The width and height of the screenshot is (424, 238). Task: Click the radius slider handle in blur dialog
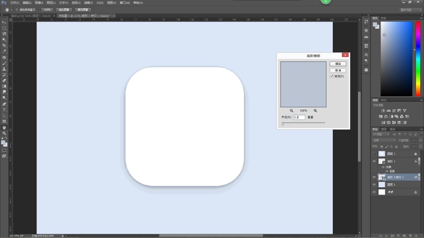coord(283,124)
